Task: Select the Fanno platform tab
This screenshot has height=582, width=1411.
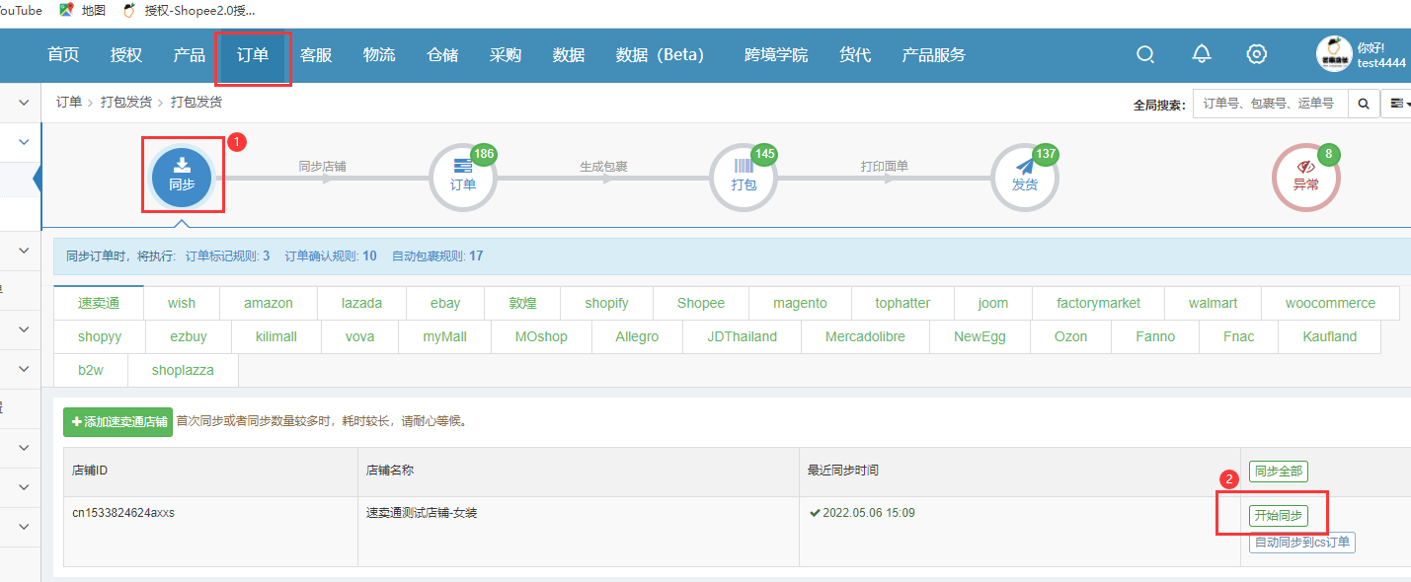Action: click(x=1155, y=336)
